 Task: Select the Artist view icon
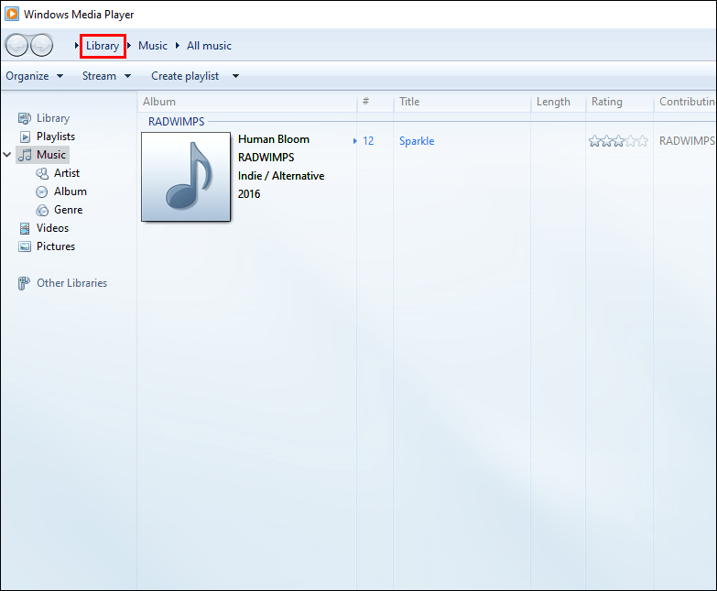click(x=42, y=173)
